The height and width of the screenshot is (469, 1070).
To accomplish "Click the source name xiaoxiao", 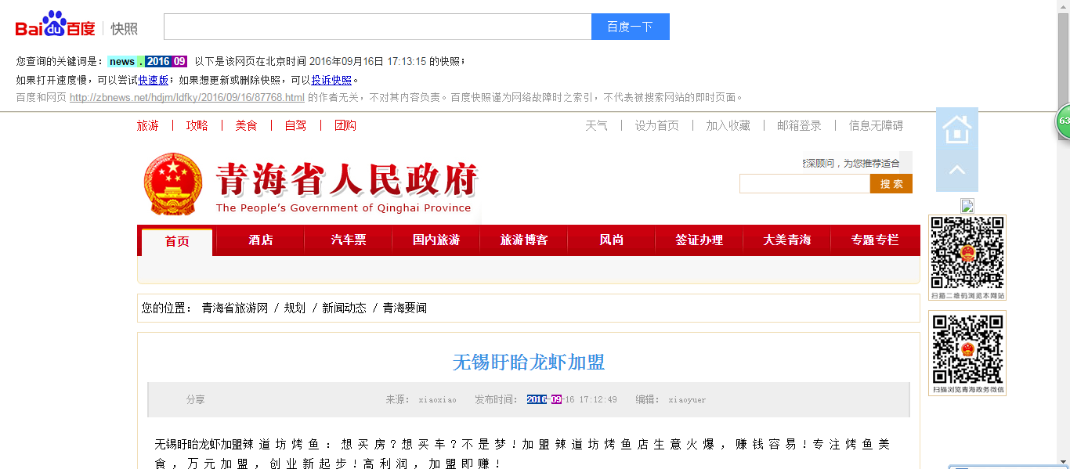I will [x=437, y=400].
